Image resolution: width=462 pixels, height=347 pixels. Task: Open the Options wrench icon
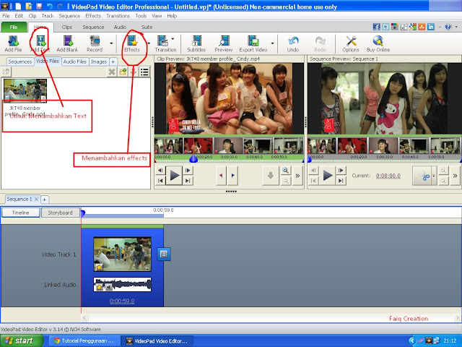point(351,43)
